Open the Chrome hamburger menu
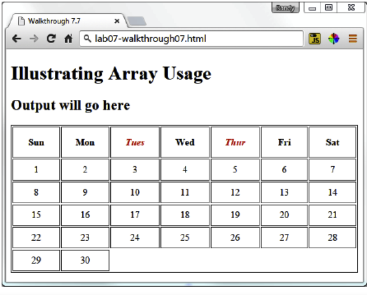The width and height of the screenshot is (367, 295). click(x=353, y=39)
